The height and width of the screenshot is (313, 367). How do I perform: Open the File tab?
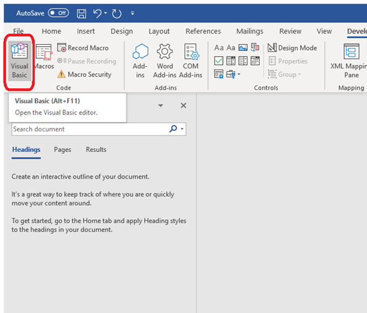point(18,31)
